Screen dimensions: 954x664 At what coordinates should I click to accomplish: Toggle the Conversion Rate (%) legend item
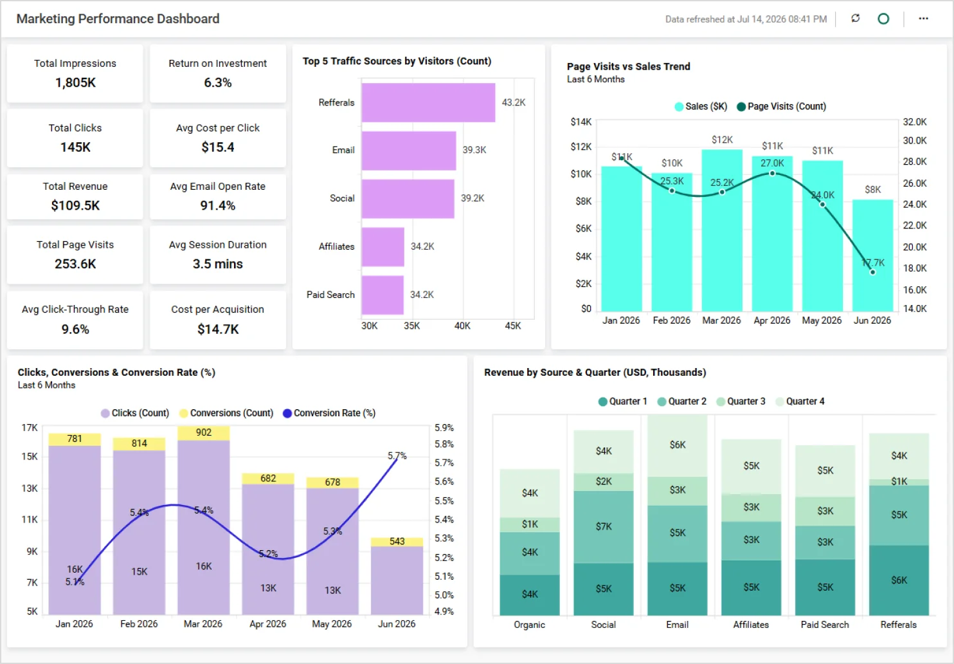(329, 413)
